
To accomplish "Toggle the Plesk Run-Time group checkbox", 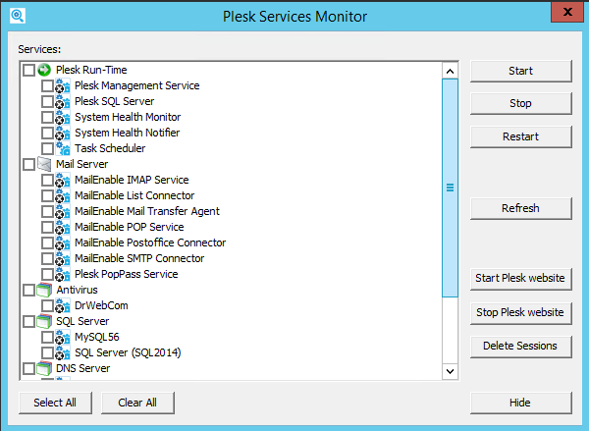I will click(x=28, y=70).
